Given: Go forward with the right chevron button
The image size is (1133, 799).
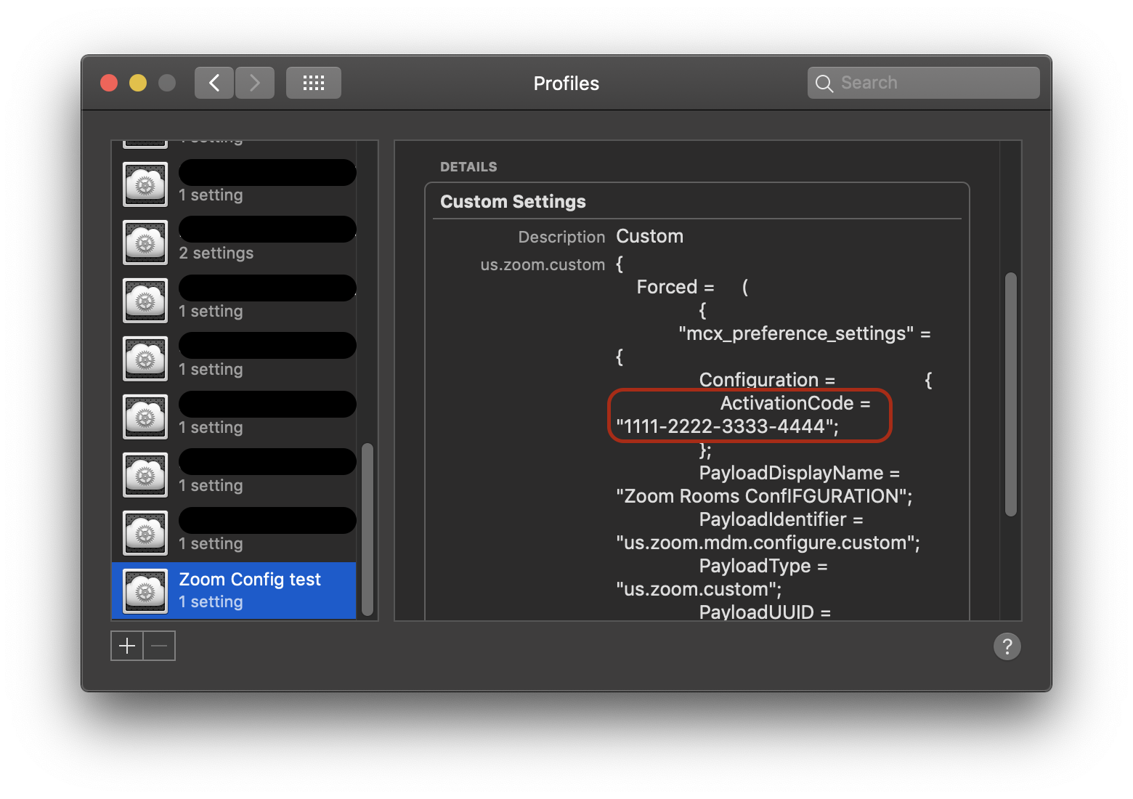Looking at the screenshot, I should tap(255, 83).
